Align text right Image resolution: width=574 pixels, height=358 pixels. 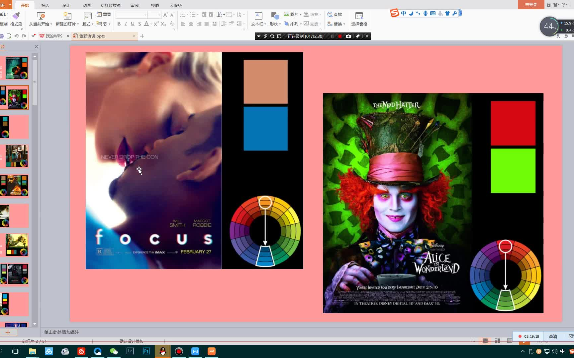point(199,24)
